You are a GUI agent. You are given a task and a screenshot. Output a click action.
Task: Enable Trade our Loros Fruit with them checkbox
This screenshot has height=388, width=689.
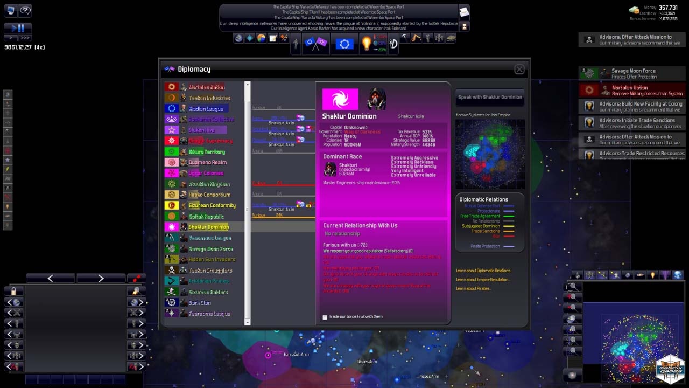[x=325, y=317]
